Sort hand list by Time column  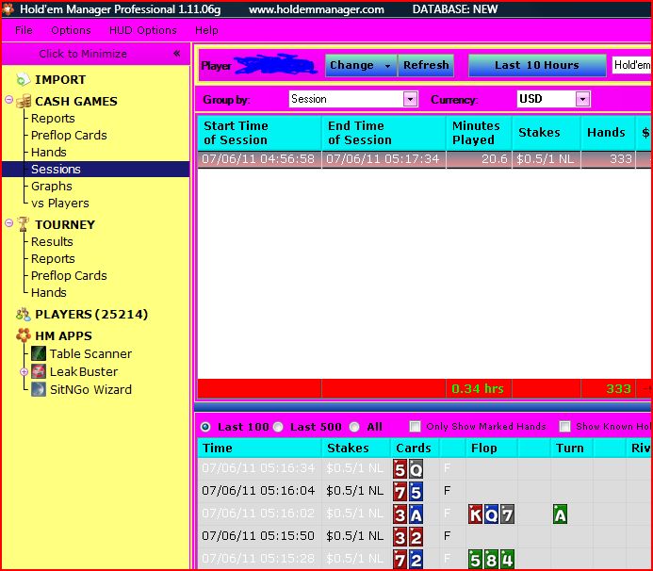click(x=259, y=449)
